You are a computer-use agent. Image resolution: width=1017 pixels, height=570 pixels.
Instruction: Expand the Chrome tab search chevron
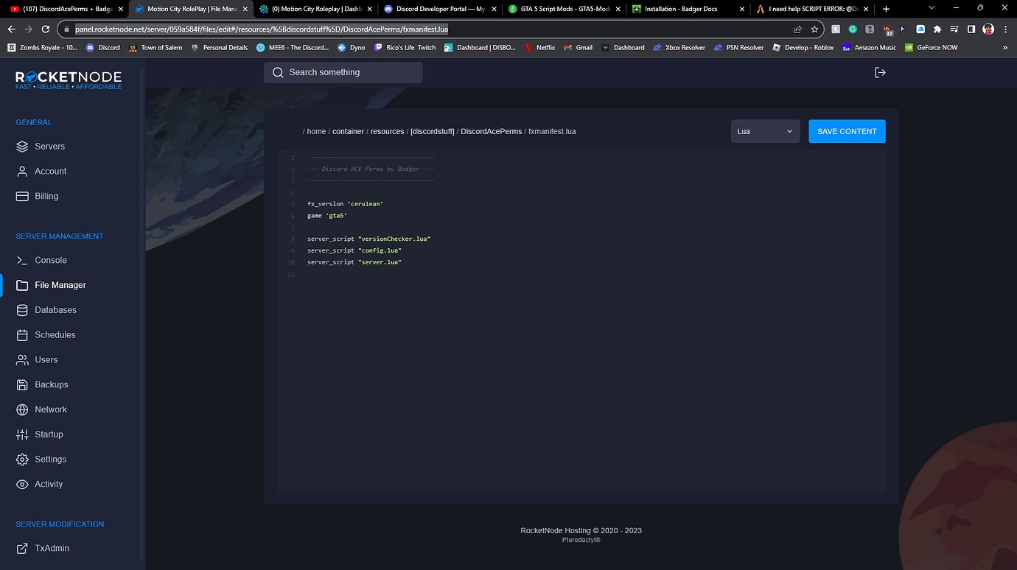coord(932,8)
